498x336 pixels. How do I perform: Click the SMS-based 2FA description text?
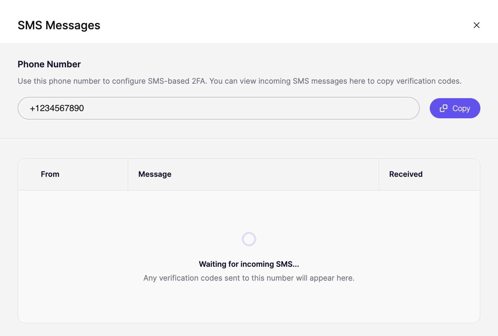[x=239, y=81]
